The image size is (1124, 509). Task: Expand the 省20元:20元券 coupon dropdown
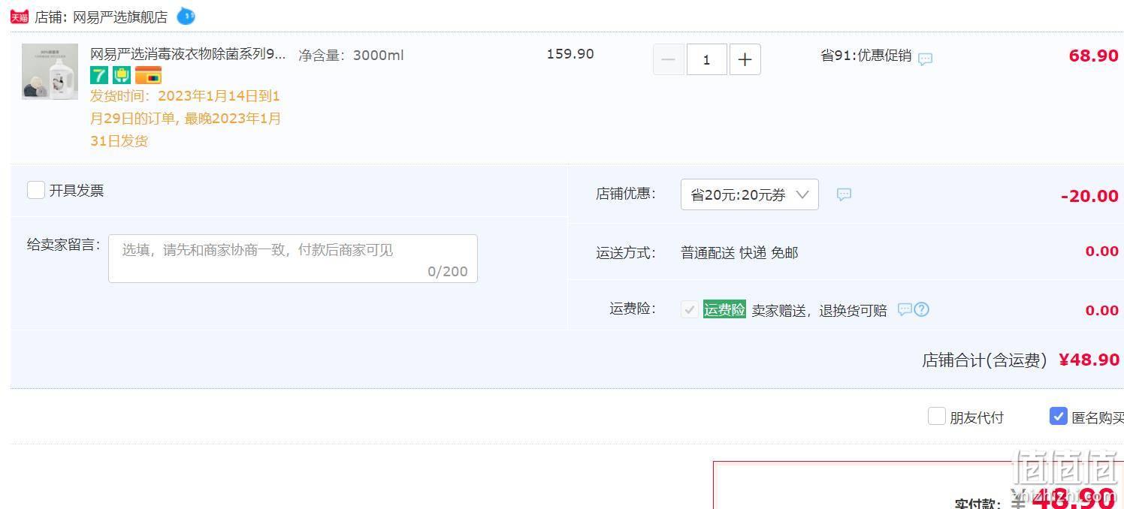click(x=750, y=194)
